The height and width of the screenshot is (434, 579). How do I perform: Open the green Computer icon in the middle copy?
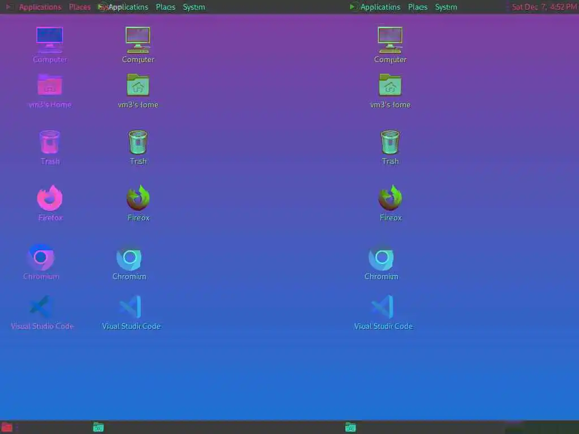pyautogui.click(x=138, y=40)
